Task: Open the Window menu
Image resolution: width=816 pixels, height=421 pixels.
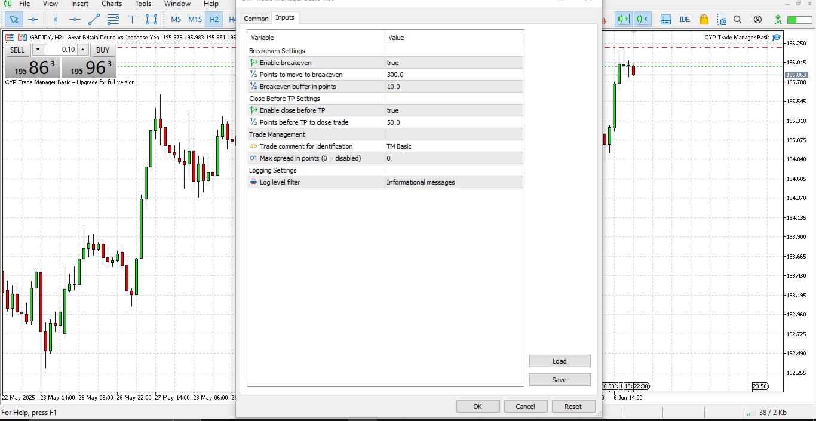Action: (x=177, y=4)
